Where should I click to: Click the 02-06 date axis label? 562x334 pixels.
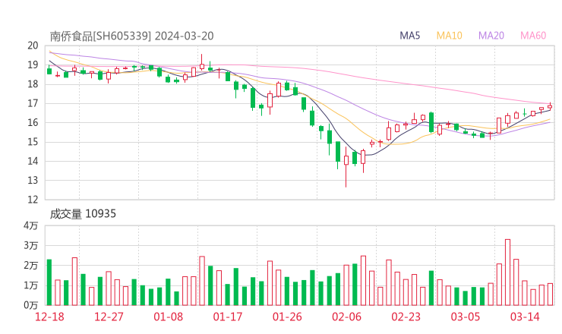click(x=346, y=317)
